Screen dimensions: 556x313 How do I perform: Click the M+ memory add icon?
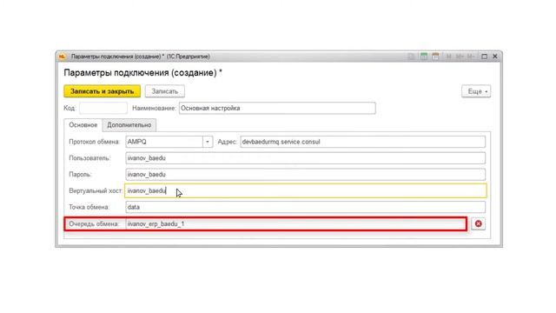(x=460, y=57)
